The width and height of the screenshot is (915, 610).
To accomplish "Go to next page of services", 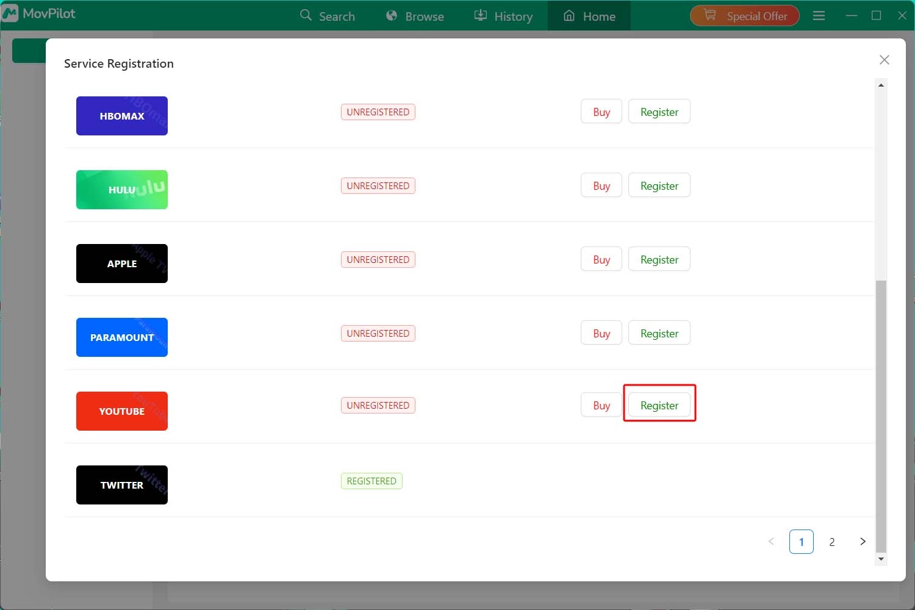I will [863, 541].
